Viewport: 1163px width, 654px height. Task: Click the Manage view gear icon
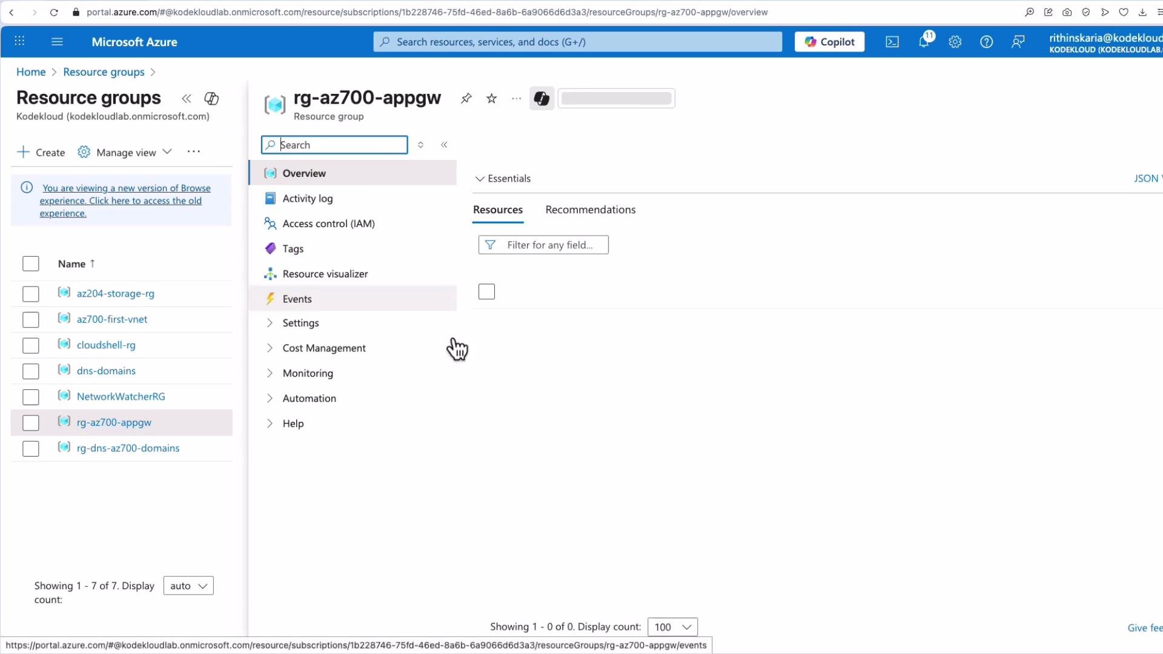[84, 152]
